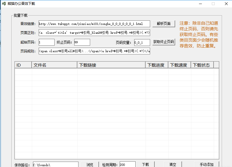Image resolution: width=232 pixels, height=167 pixels.
Task: Focus the 页码规则 input field
Action: [x=94, y=51]
